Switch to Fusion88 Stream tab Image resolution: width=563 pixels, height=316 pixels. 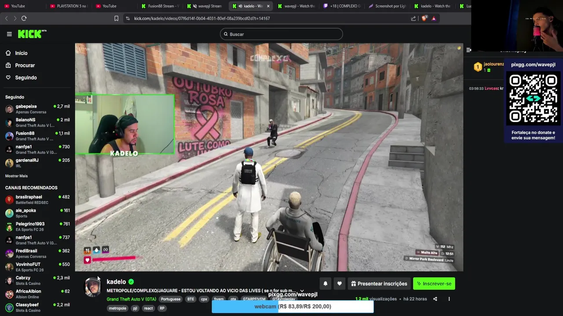[x=160, y=6]
